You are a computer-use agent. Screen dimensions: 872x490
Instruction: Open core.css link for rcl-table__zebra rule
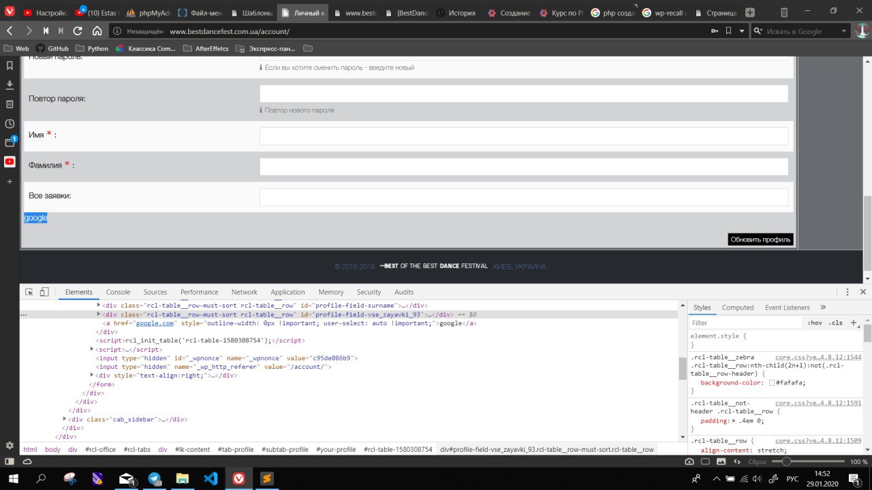click(x=818, y=357)
